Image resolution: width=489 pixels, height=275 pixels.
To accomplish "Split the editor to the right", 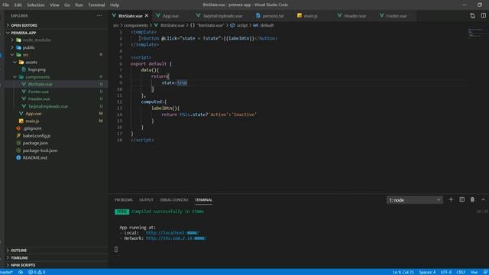I will 483,15.
